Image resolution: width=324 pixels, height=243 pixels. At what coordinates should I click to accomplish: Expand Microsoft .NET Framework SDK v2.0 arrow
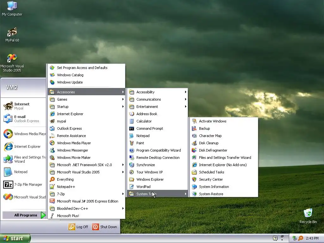[123, 165]
